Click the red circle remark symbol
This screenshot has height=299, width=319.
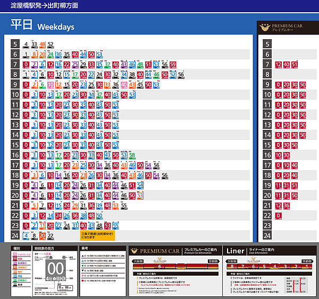pos(82,280)
